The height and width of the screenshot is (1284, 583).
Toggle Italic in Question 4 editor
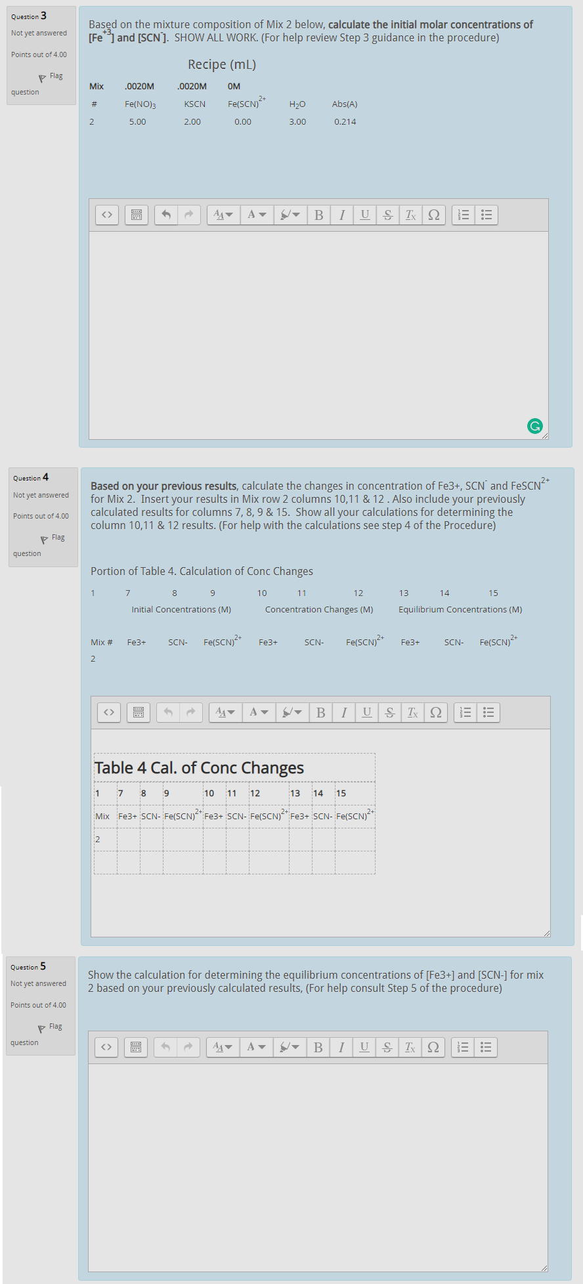[x=344, y=712]
